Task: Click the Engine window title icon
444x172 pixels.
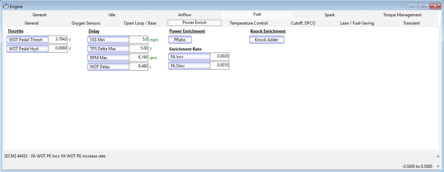Action: click(6, 6)
